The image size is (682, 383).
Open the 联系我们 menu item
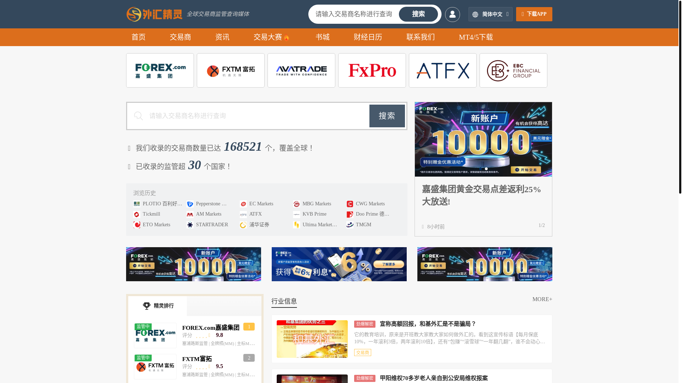click(x=421, y=37)
